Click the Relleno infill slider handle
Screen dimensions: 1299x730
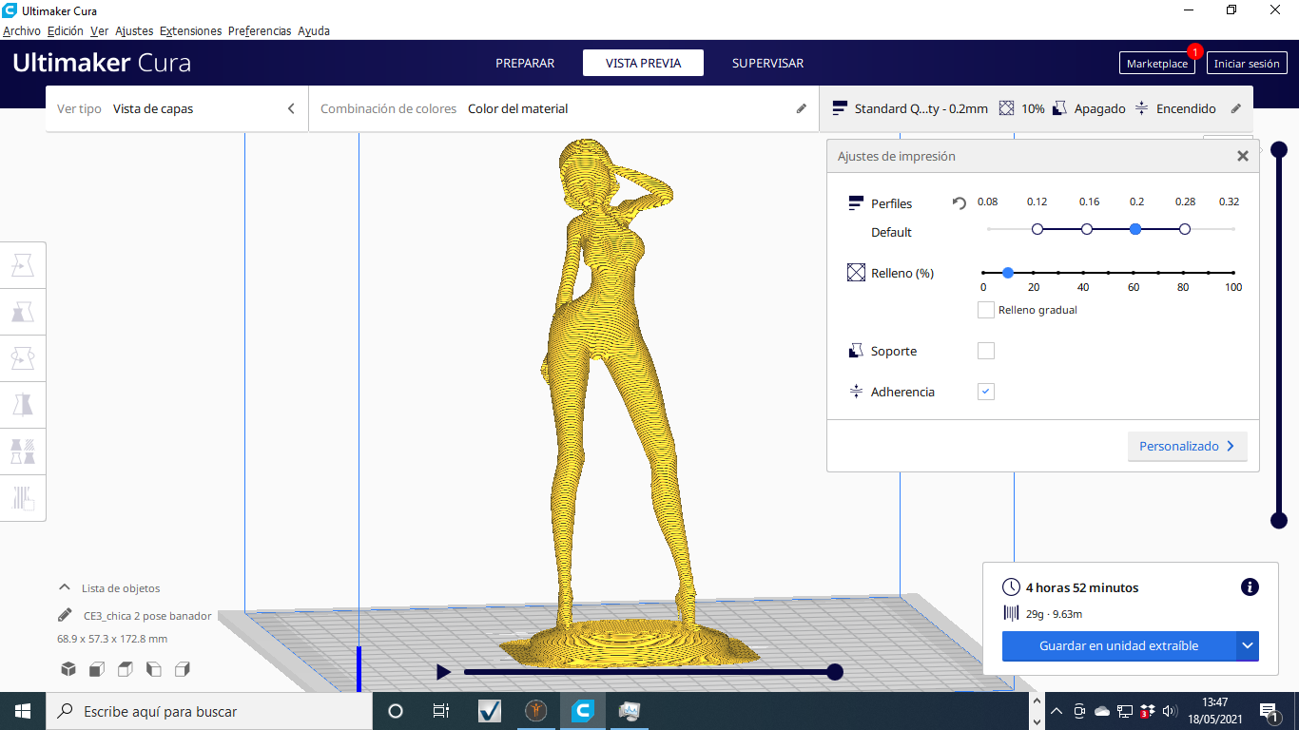point(1008,273)
